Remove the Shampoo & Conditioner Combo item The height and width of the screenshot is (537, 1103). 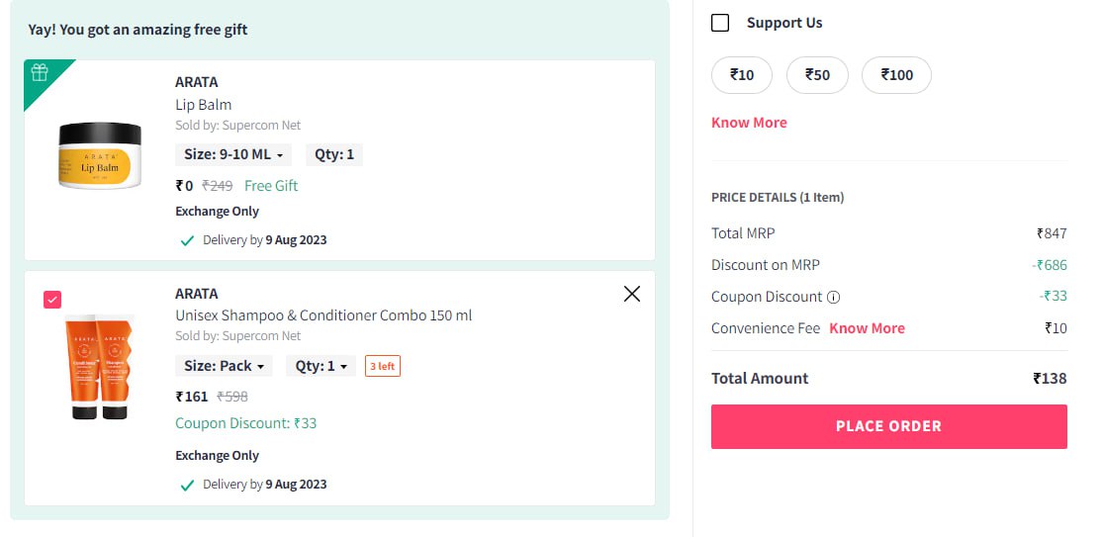pos(632,294)
